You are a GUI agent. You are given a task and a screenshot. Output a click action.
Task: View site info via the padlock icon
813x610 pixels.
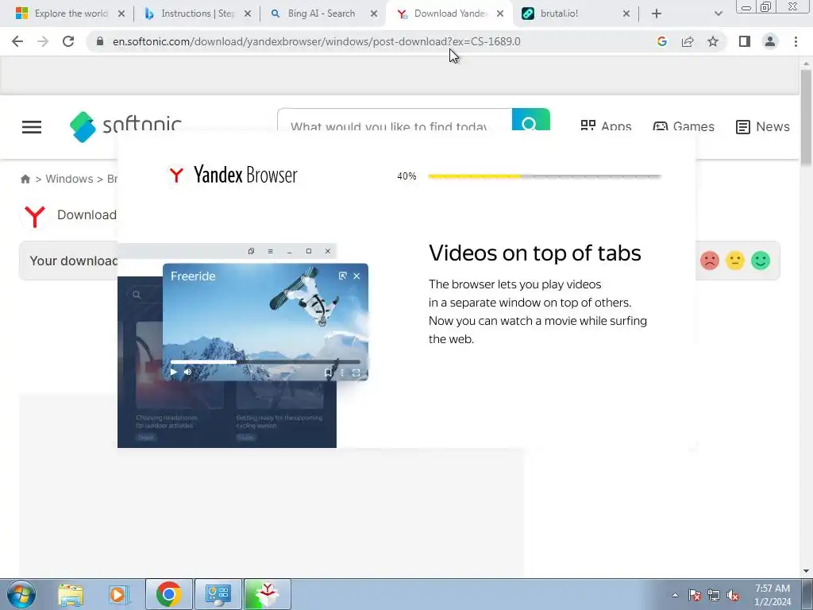pos(100,41)
